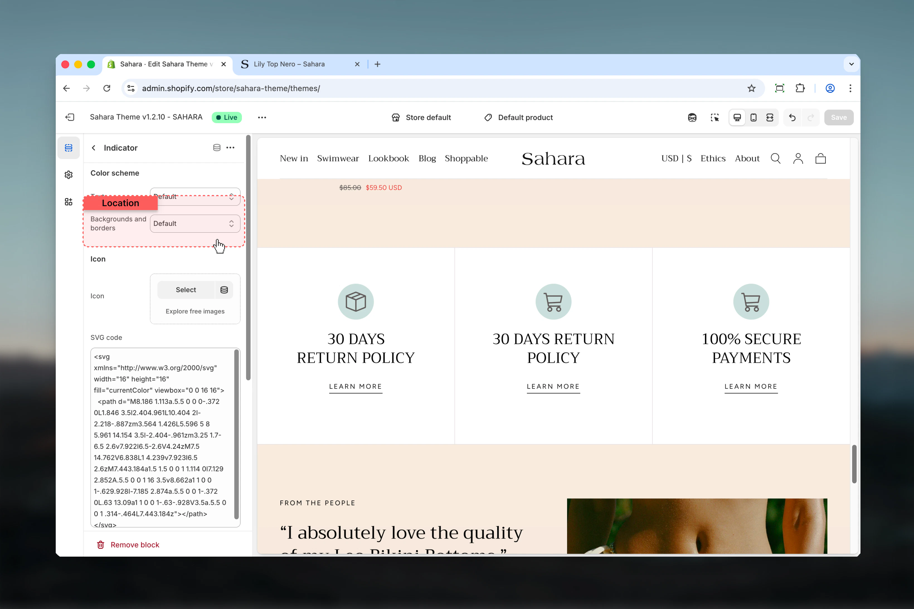The width and height of the screenshot is (914, 609).
Task: Click Ethics nav link
Action: 713,158
